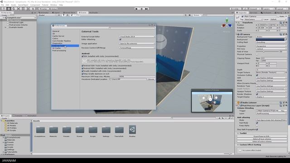The width and height of the screenshot is (290, 163).
Task: Open External Script Editor dropdown
Action: tap(137, 37)
